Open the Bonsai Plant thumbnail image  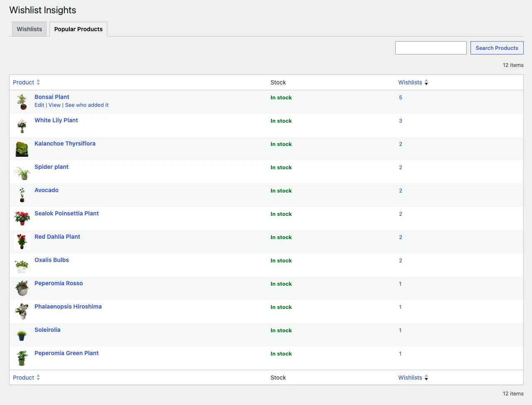click(x=22, y=102)
